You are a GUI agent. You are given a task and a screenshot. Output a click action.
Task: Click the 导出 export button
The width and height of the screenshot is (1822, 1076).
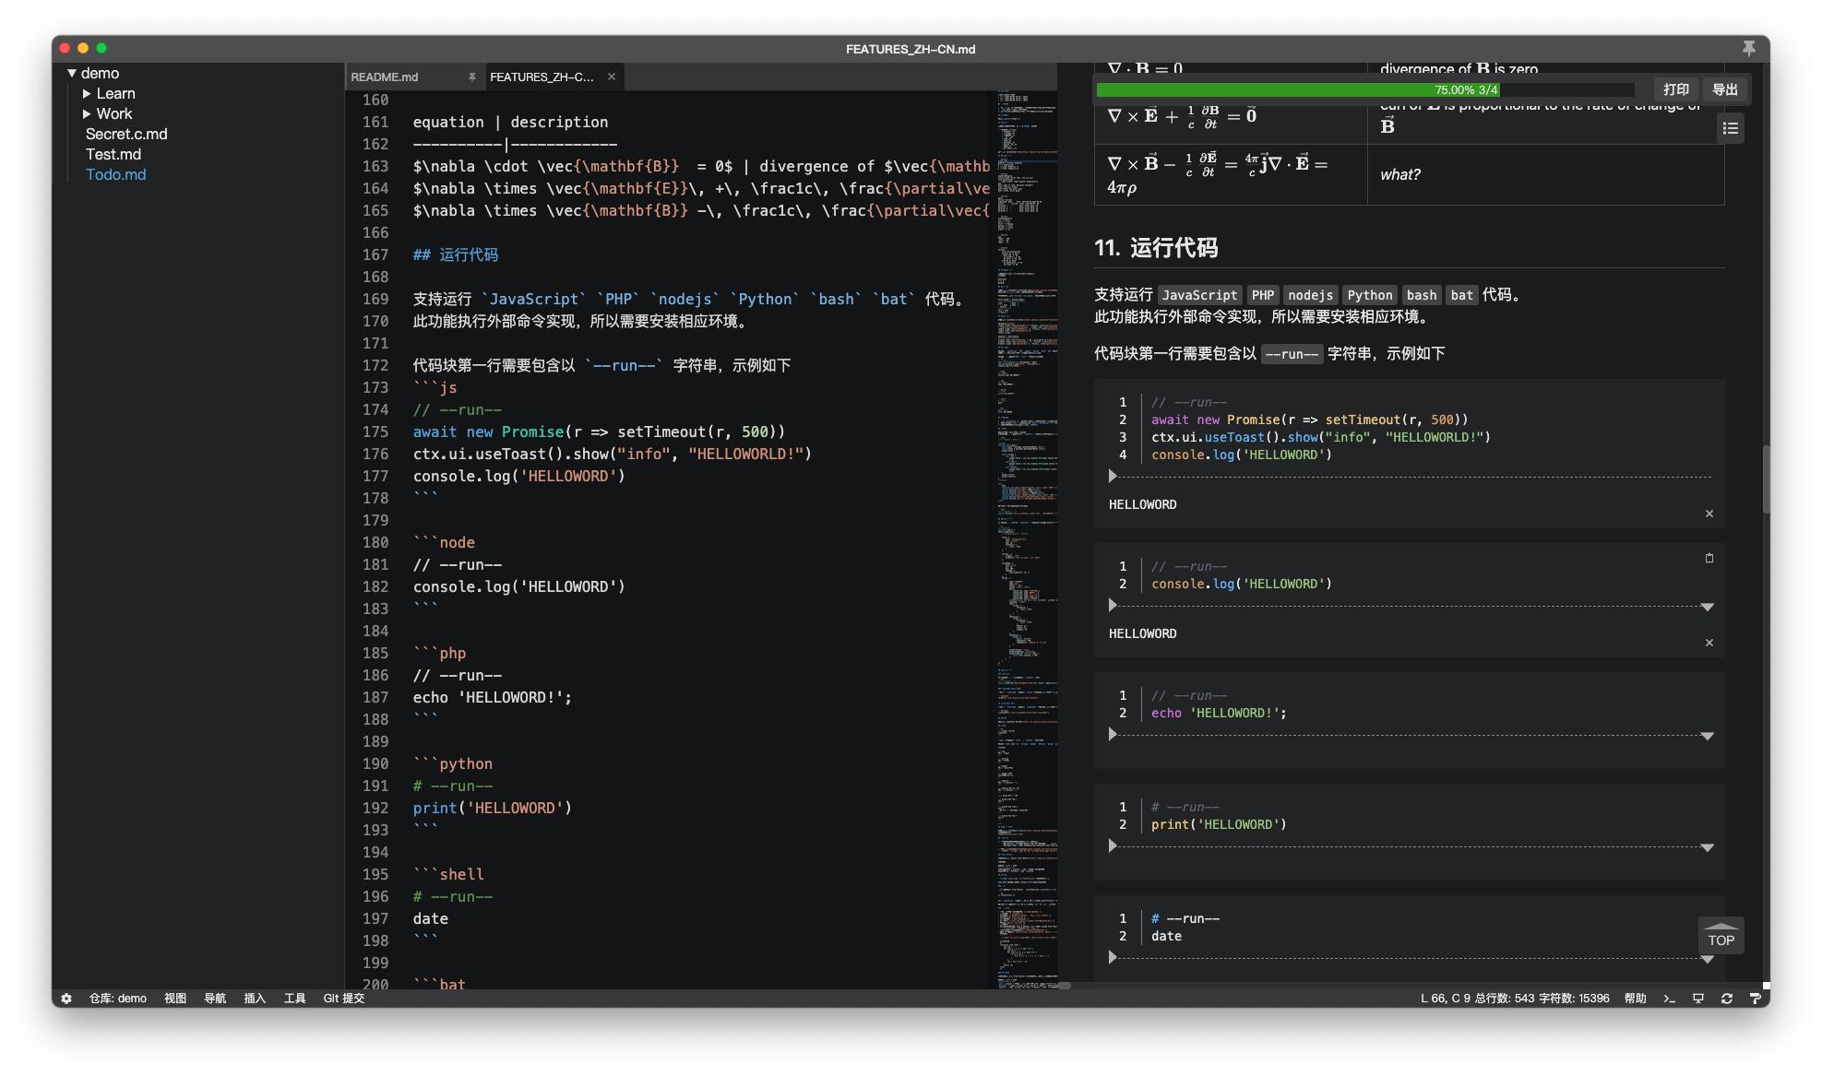tap(1724, 89)
